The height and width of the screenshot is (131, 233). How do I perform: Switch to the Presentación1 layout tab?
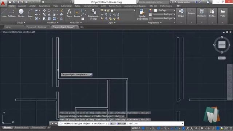tap(21, 127)
